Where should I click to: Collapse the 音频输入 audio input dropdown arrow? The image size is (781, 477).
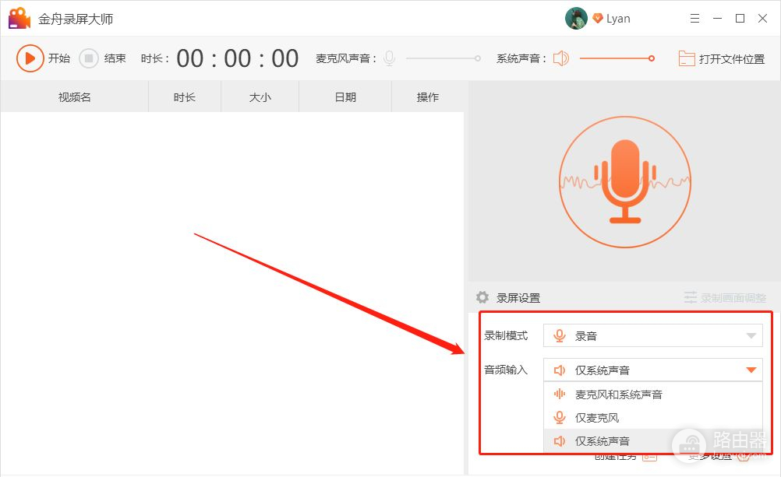(x=751, y=370)
